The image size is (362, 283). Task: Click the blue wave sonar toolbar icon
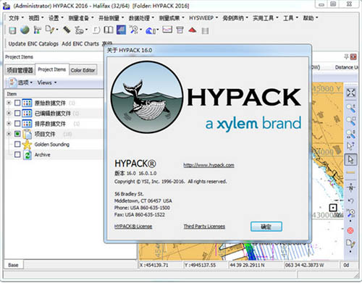tap(151, 30)
